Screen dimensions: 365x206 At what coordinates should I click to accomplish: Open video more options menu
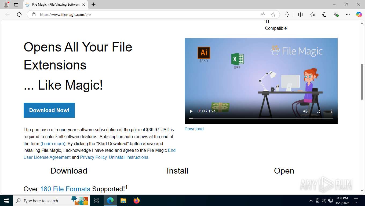pos(331,111)
